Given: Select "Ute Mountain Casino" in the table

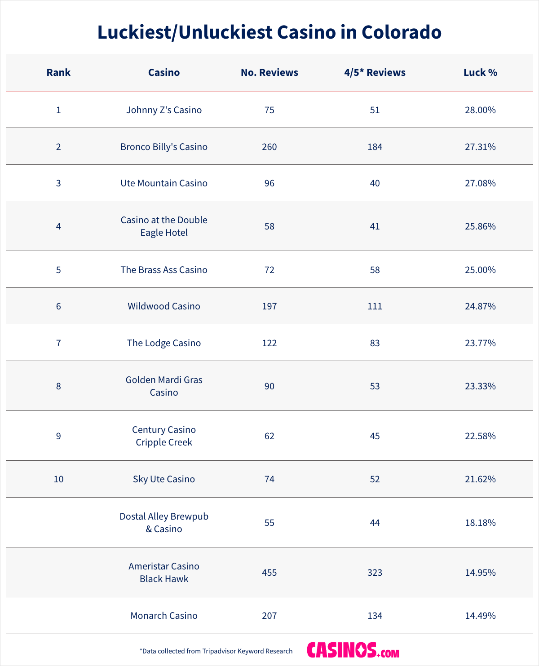Looking at the screenshot, I should (164, 183).
